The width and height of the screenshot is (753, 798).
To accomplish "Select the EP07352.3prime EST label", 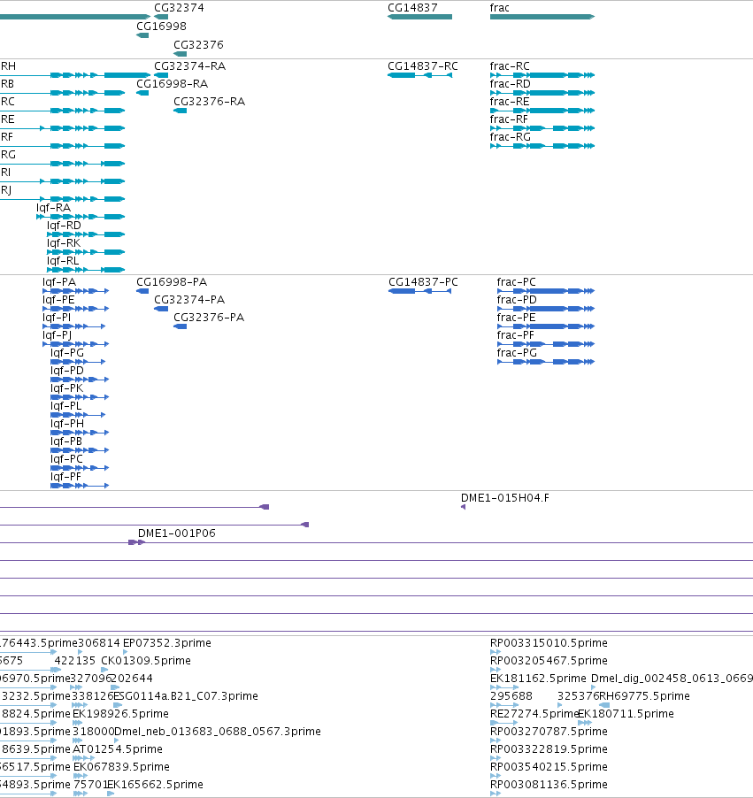I will [167, 643].
